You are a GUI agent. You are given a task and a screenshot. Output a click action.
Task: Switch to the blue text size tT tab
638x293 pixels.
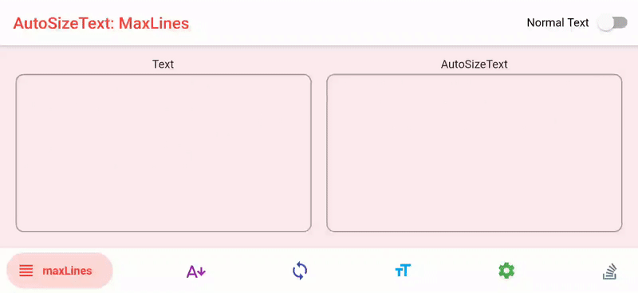tap(403, 271)
